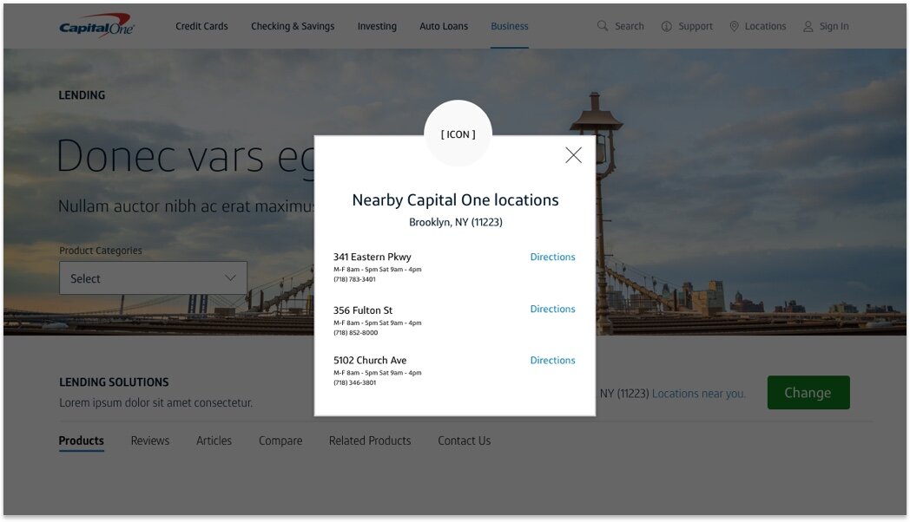The image size is (910, 522).
Task: Select the Business nav item
Action: 510,26
